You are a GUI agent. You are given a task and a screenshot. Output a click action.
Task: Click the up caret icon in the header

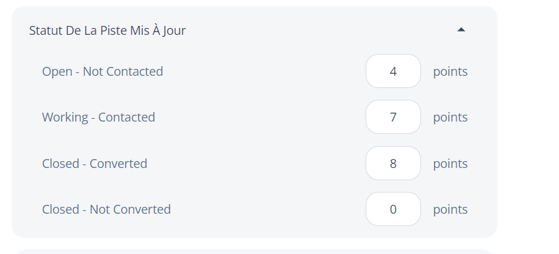point(461,30)
